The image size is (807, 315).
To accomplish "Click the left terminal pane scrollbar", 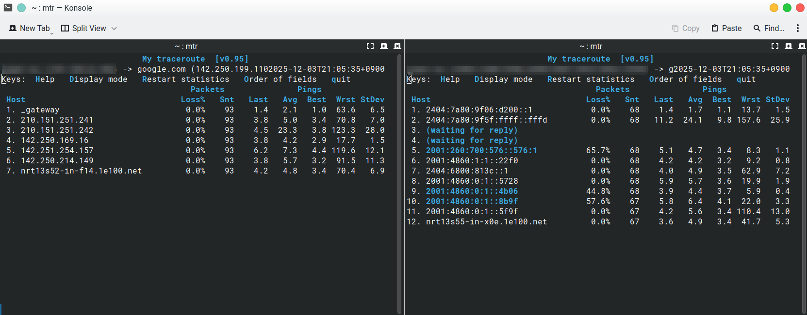I will pos(399,184).
